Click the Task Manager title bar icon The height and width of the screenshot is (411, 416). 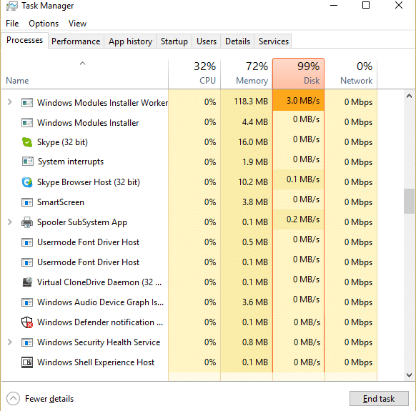[11, 6]
